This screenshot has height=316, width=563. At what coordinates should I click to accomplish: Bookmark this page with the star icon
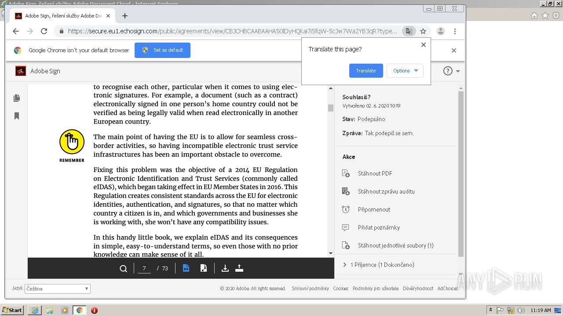423,31
